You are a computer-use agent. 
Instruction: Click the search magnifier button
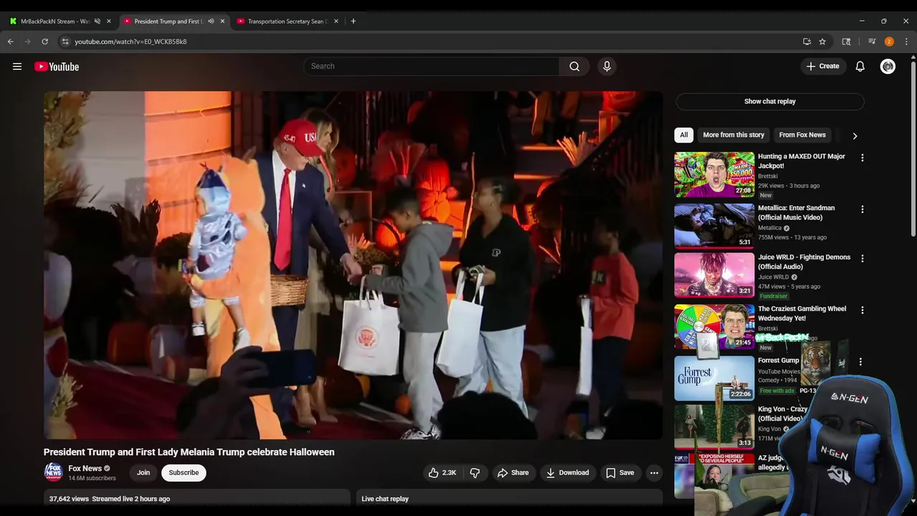tap(575, 66)
